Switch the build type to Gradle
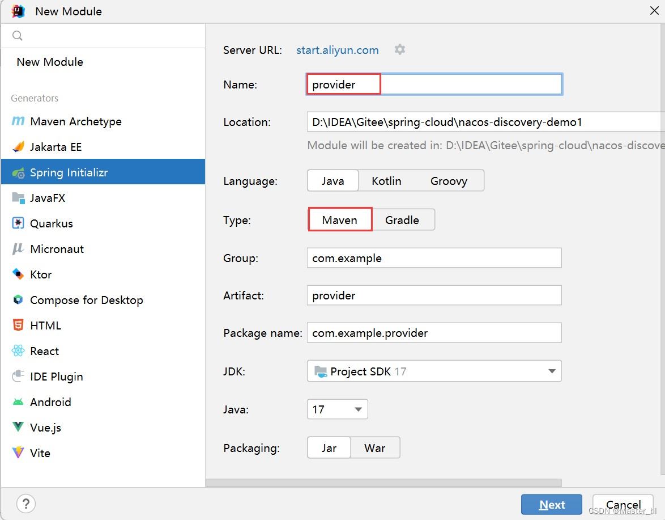This screenshot has height=520, width=665. (402, 220)
